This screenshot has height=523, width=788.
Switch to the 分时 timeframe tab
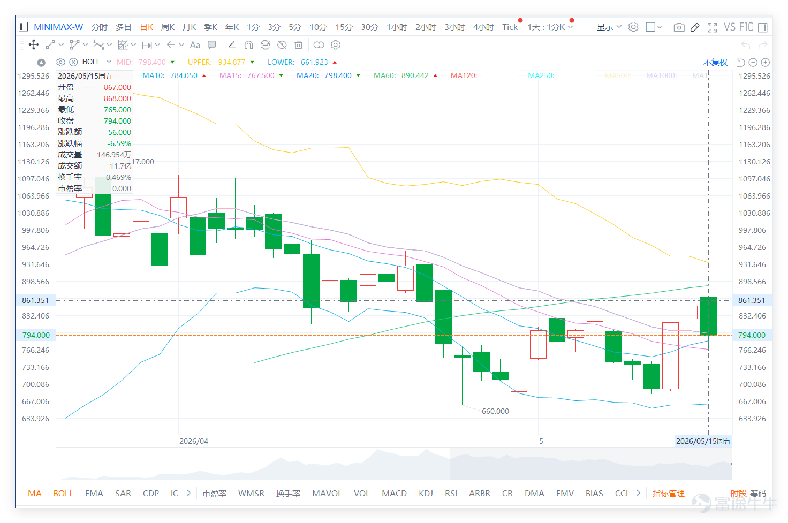(x=99, y=27)
